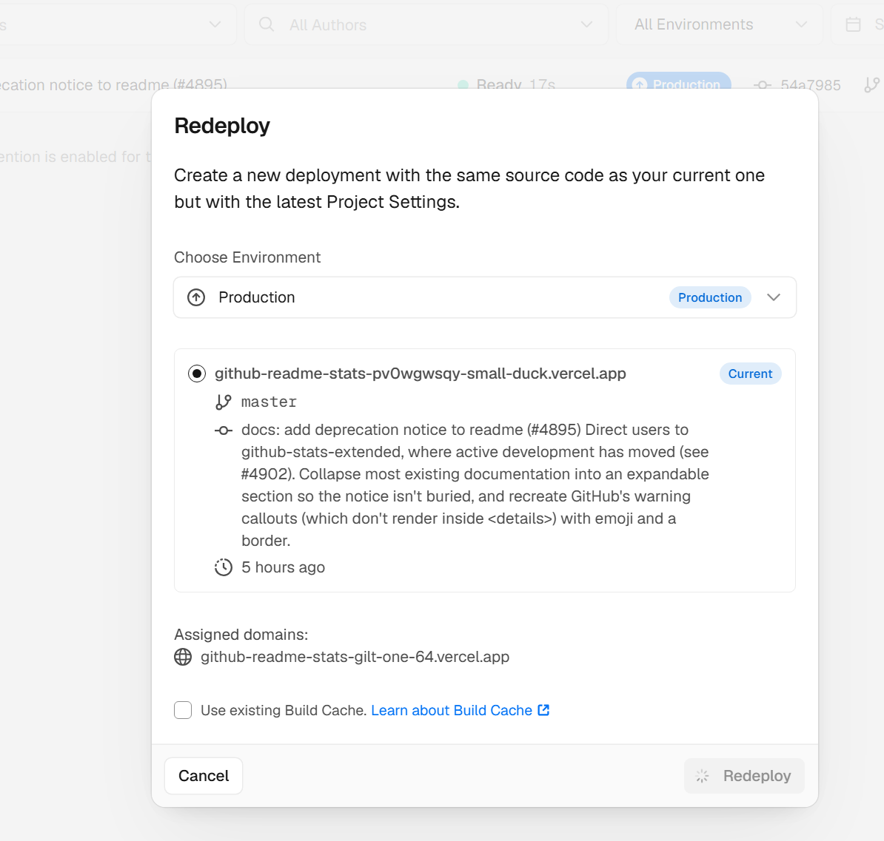
Task: Select the github-readme-stats deployment radio button
Action: [x=197, y=374]
